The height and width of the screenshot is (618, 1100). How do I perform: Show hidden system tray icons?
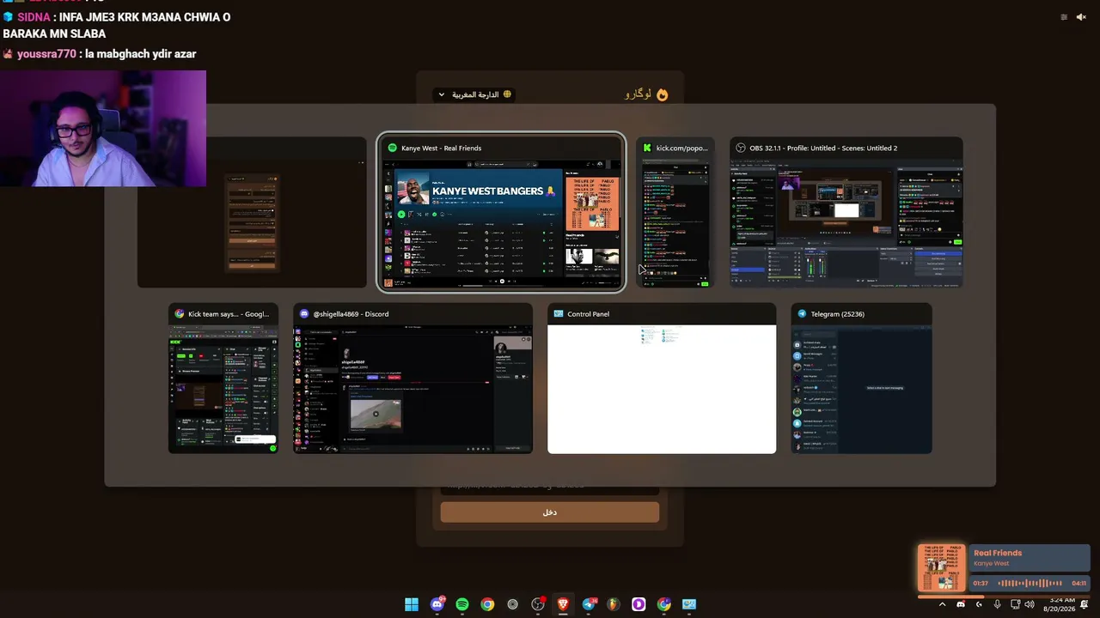[x=942, y=604]
